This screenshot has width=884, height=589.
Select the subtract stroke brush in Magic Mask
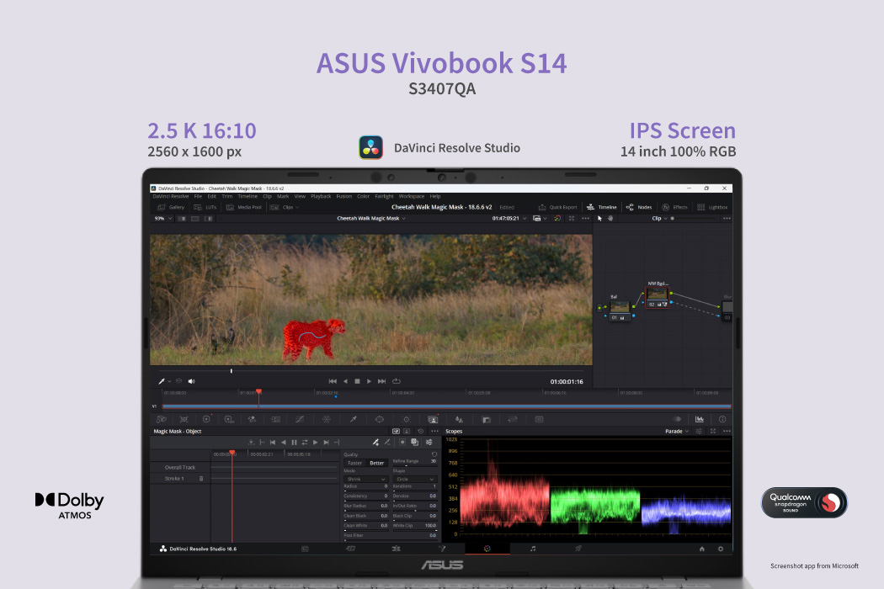[x=387, y=443]
